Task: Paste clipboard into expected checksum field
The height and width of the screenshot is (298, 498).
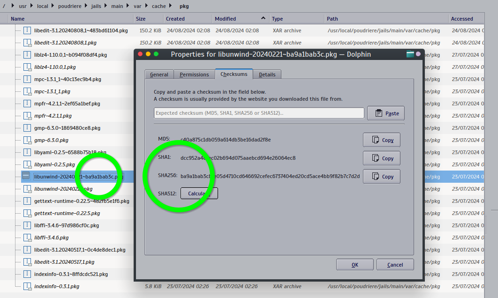Action: (385, 113)
